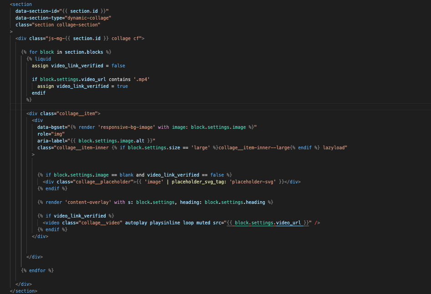Select the '.mp4' string literal
This screenshot has width=431, height=294.
click(x=142, y=79)
